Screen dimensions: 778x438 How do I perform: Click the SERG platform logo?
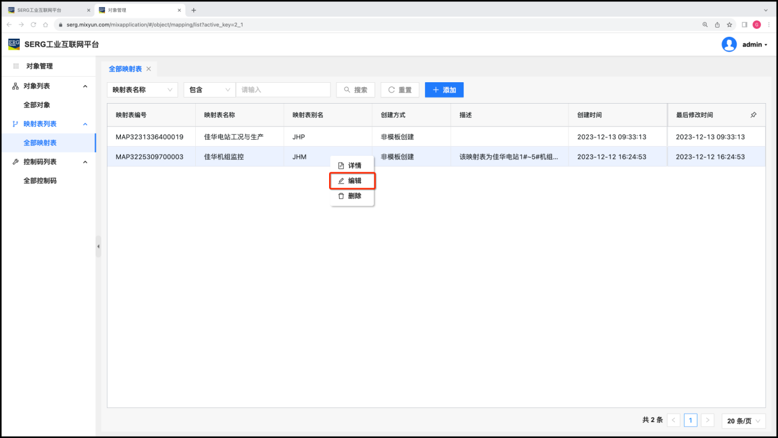(x=14, y=44)
